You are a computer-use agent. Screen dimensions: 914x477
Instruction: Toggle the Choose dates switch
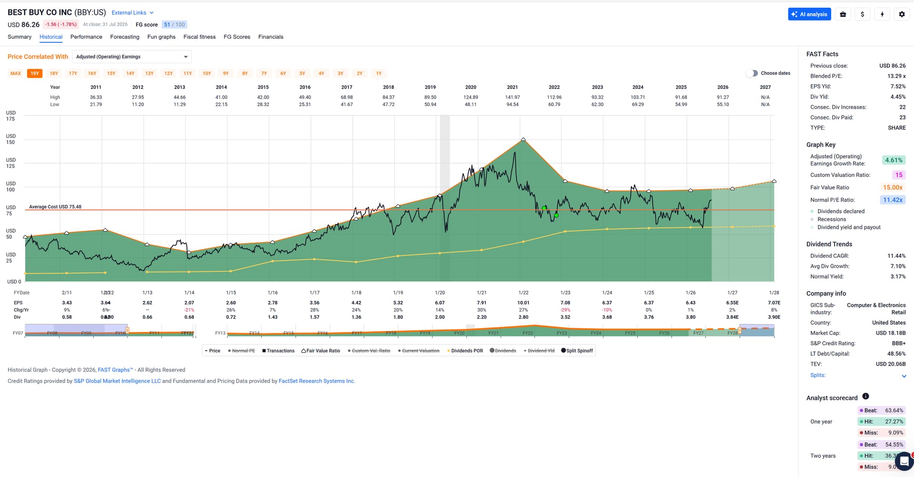(x=752, y=73)
